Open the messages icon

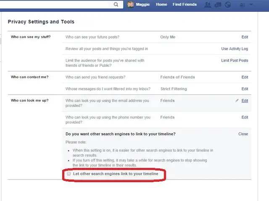point(218,5)
